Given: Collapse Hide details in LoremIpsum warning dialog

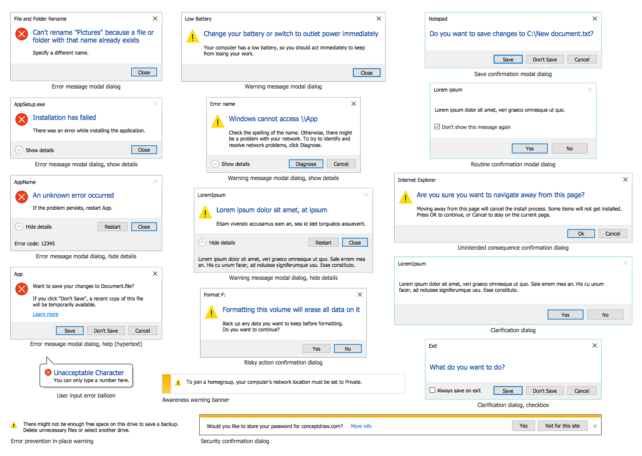Looking at the screenshot, I should (202, 242).
